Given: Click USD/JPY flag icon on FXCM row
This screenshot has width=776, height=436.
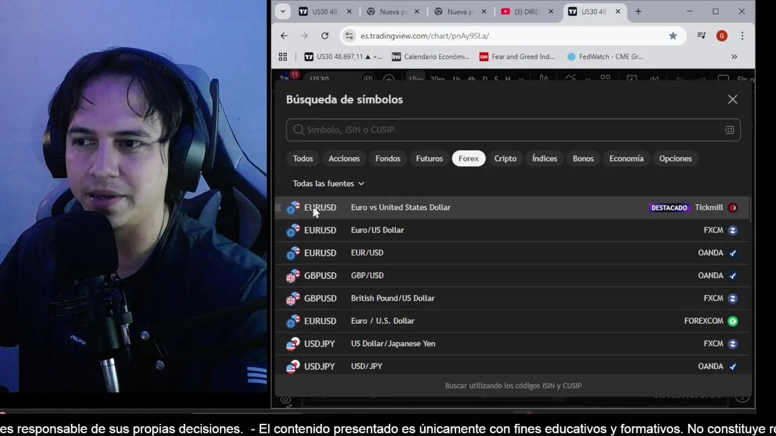Looking at the screenshot, I should tap(293, 343).
